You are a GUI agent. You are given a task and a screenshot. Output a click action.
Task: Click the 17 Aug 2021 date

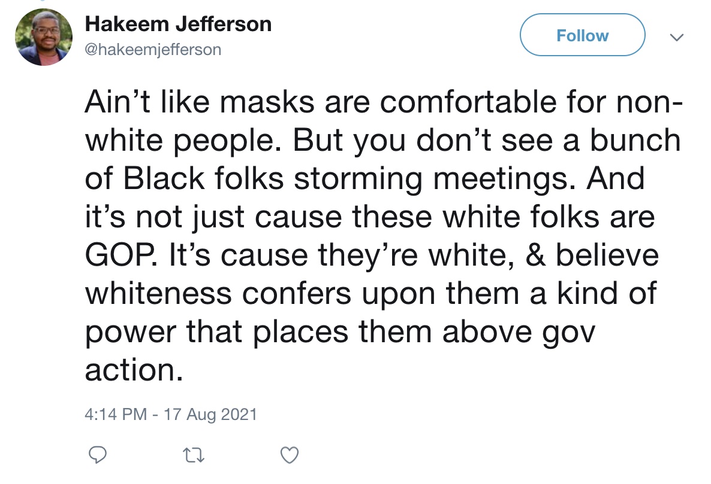pyautogui.click(x=210, y=414)
